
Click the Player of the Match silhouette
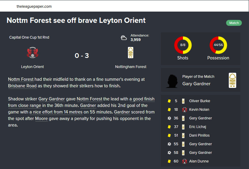172,80
